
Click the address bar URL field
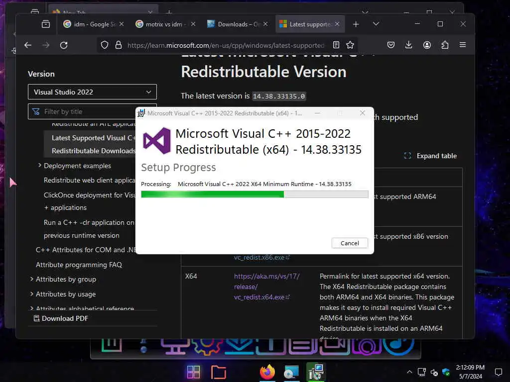point(226,45)
